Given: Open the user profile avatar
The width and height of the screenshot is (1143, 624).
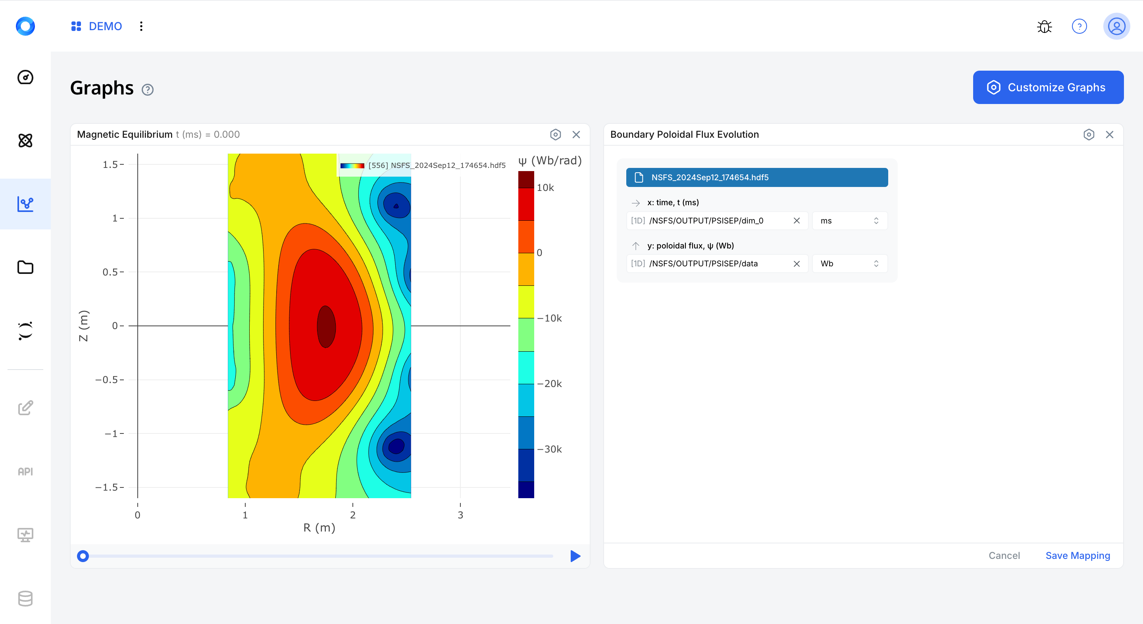Looking at the screenshot, I should pos(1116,26).
